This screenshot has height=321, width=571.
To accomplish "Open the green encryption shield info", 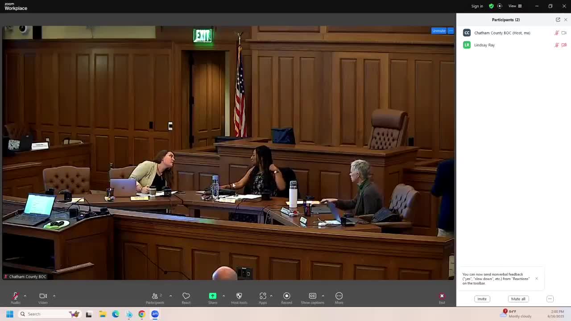I will tap(491, 6).
